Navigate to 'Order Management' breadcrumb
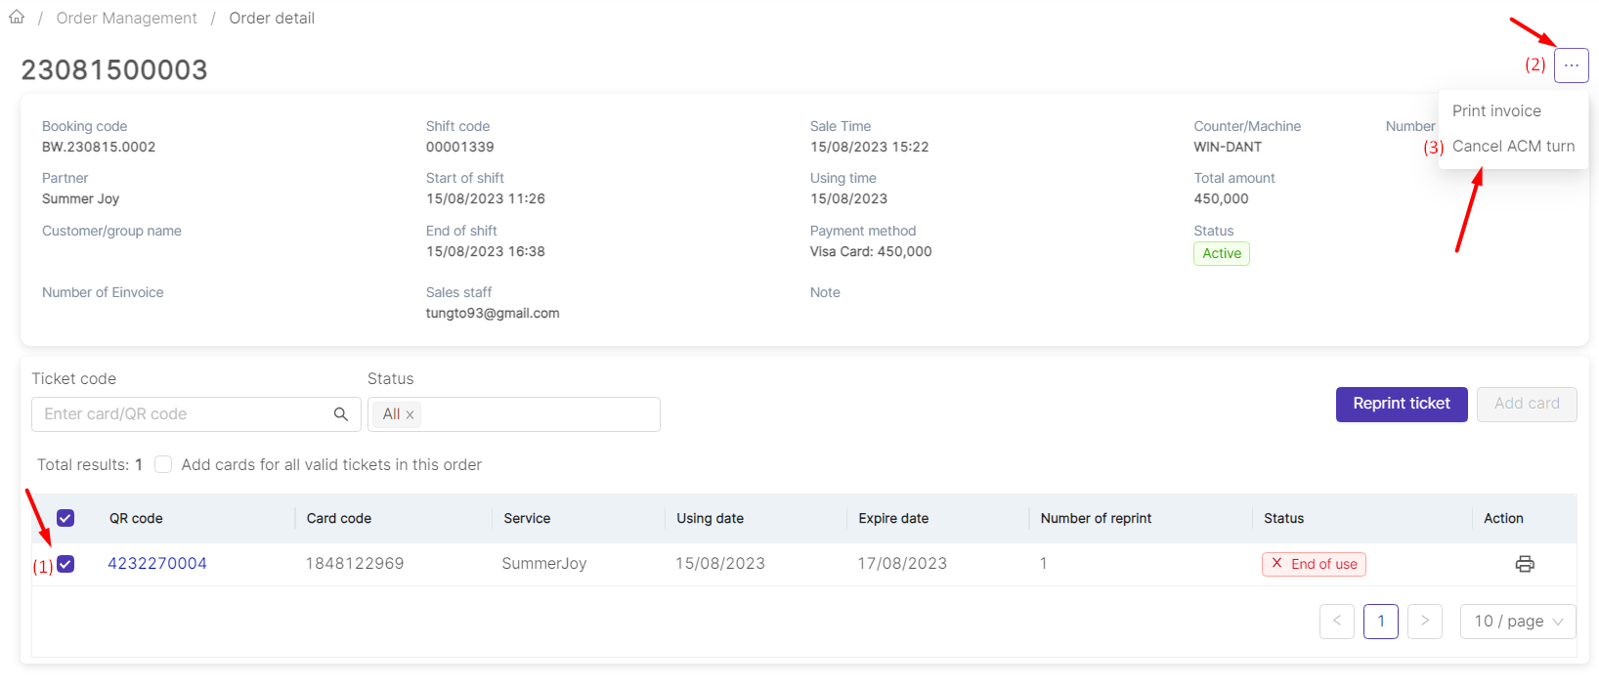 [x=126, y=19]
